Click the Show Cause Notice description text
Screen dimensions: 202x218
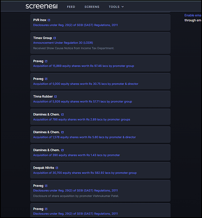pos(74,48)
